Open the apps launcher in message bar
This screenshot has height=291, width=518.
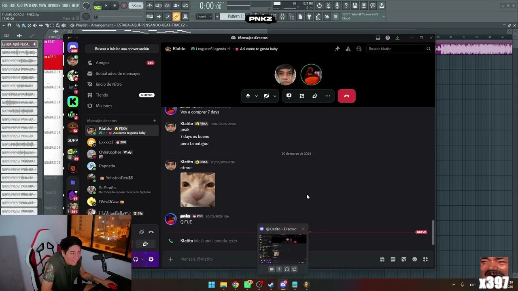425,259
